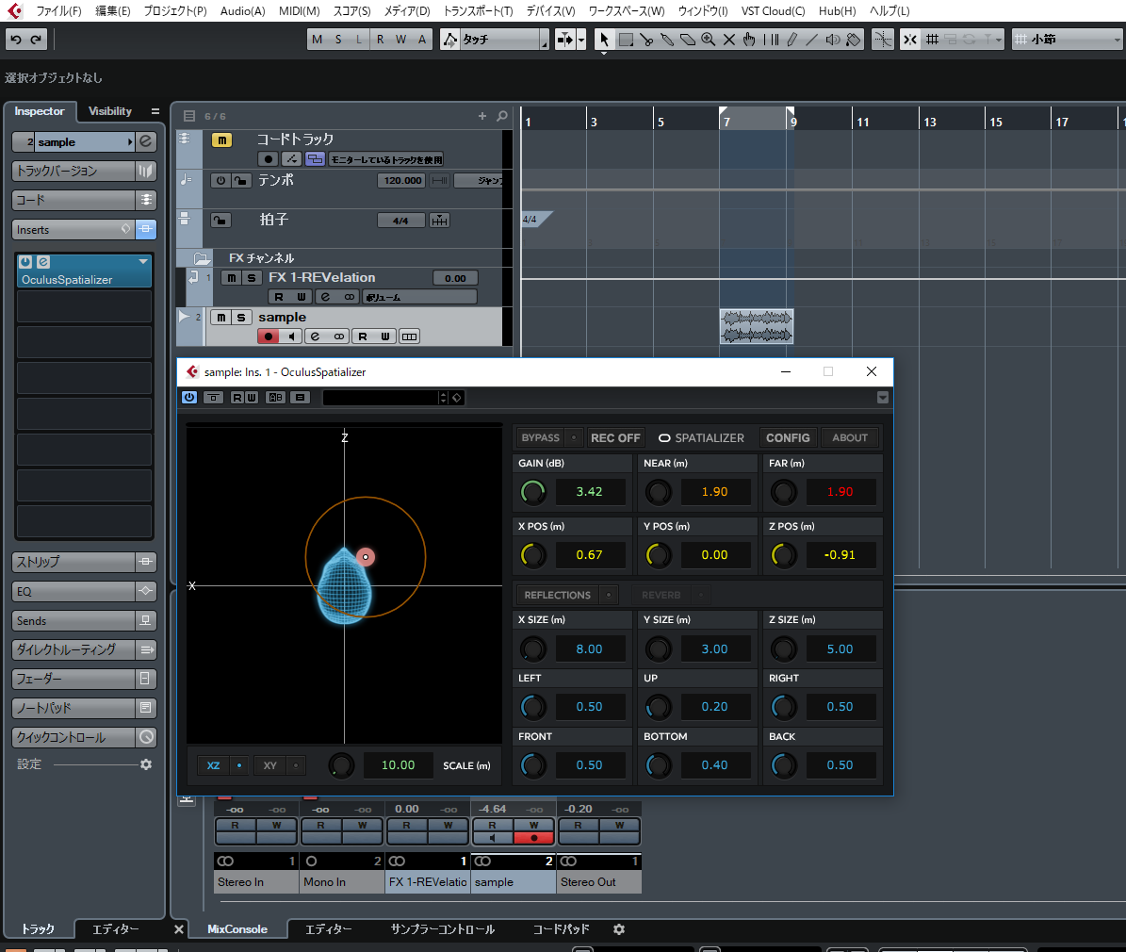
Task: Mute the FX 1-REVelation channel
Action: tap(231, 277)
